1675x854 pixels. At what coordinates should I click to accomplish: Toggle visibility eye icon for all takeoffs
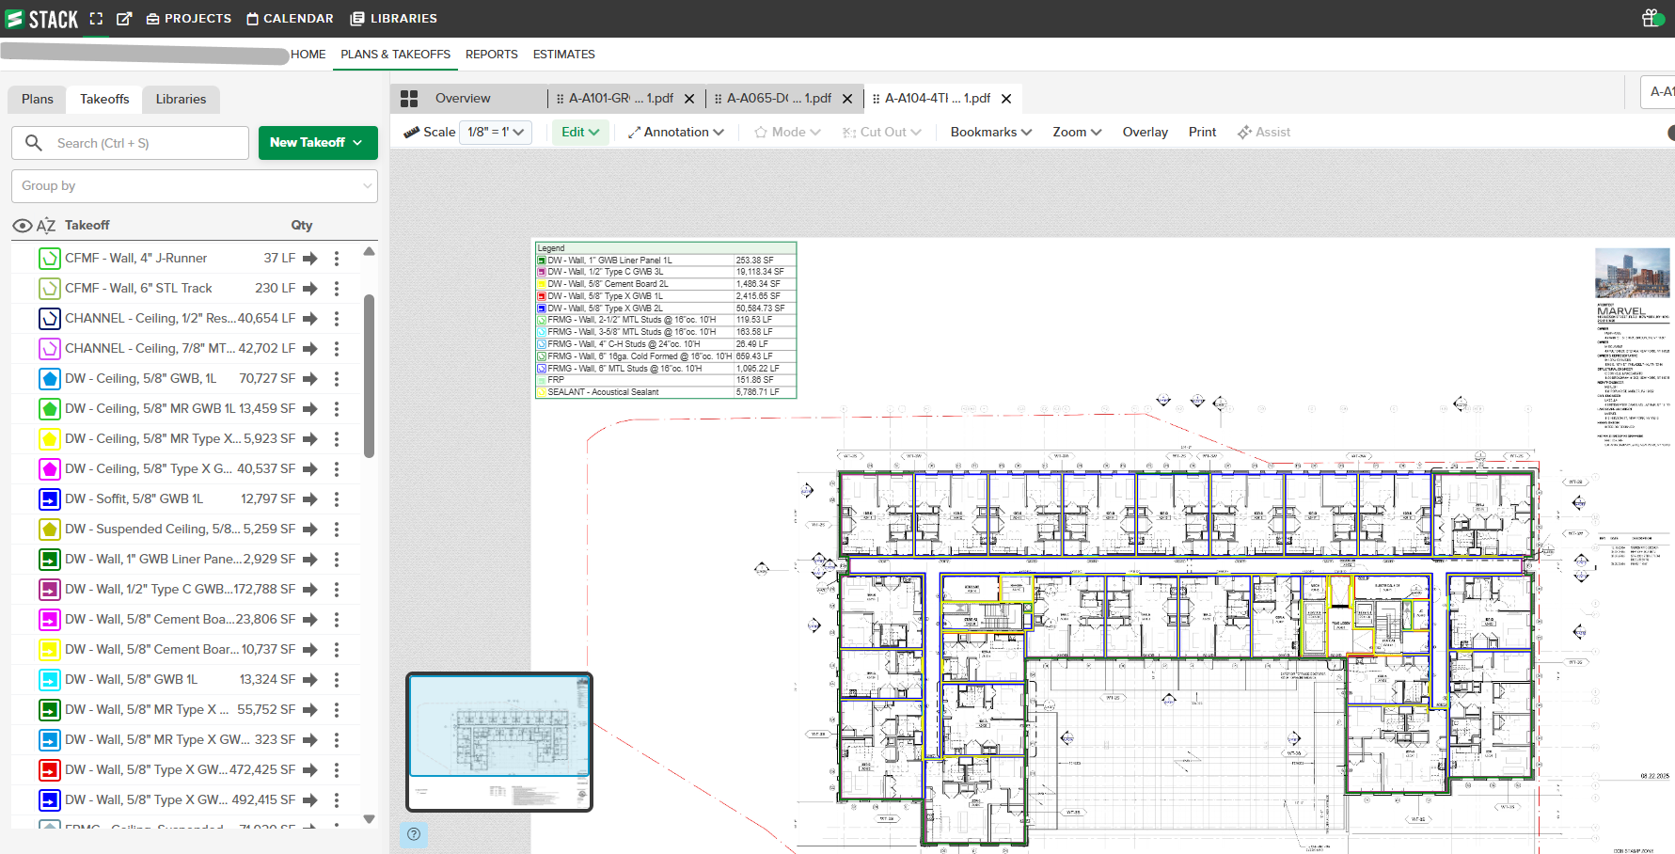click(22, 226)
